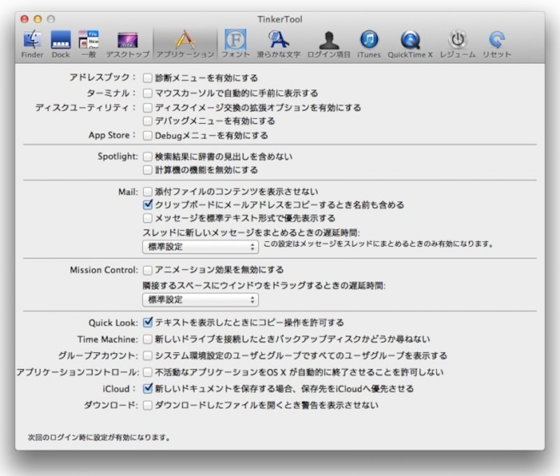Switch to the 一般 pane

pyautogui.click(x=88, y=43)
